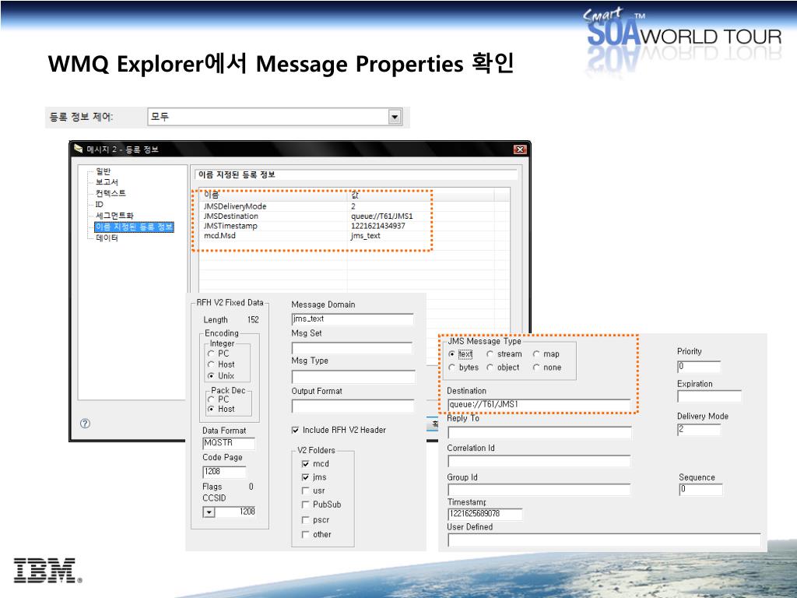Select JMS message type stream radio

490,354
